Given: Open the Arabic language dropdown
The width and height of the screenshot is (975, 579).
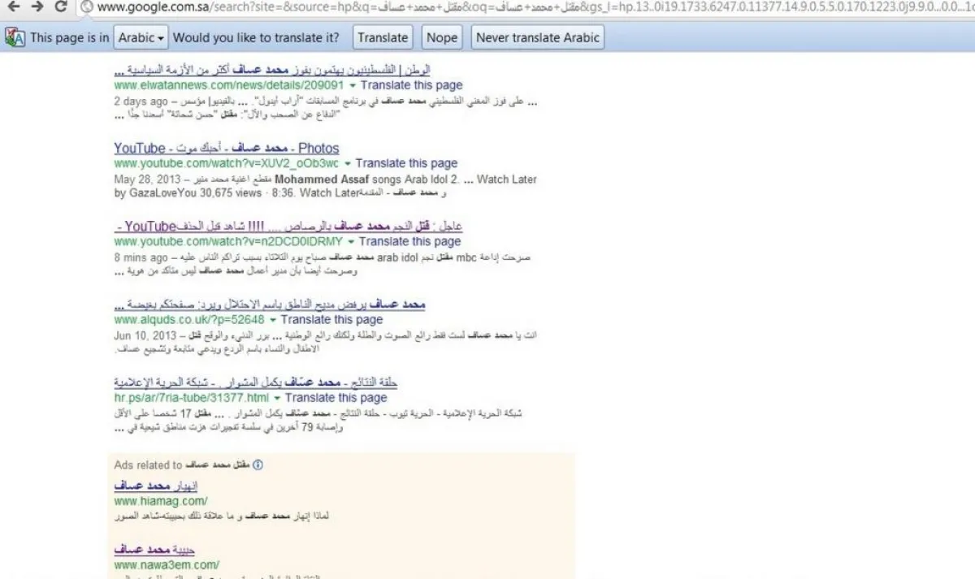Looking at the screenshot, I should [141, 37].
